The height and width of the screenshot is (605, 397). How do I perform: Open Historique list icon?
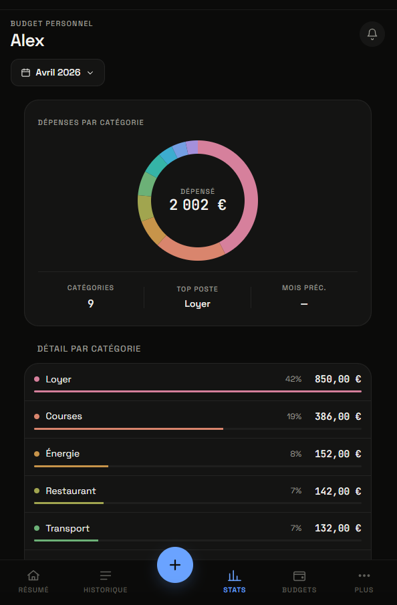coord(106,576)
